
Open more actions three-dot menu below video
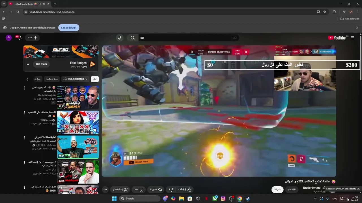point(105,189)
